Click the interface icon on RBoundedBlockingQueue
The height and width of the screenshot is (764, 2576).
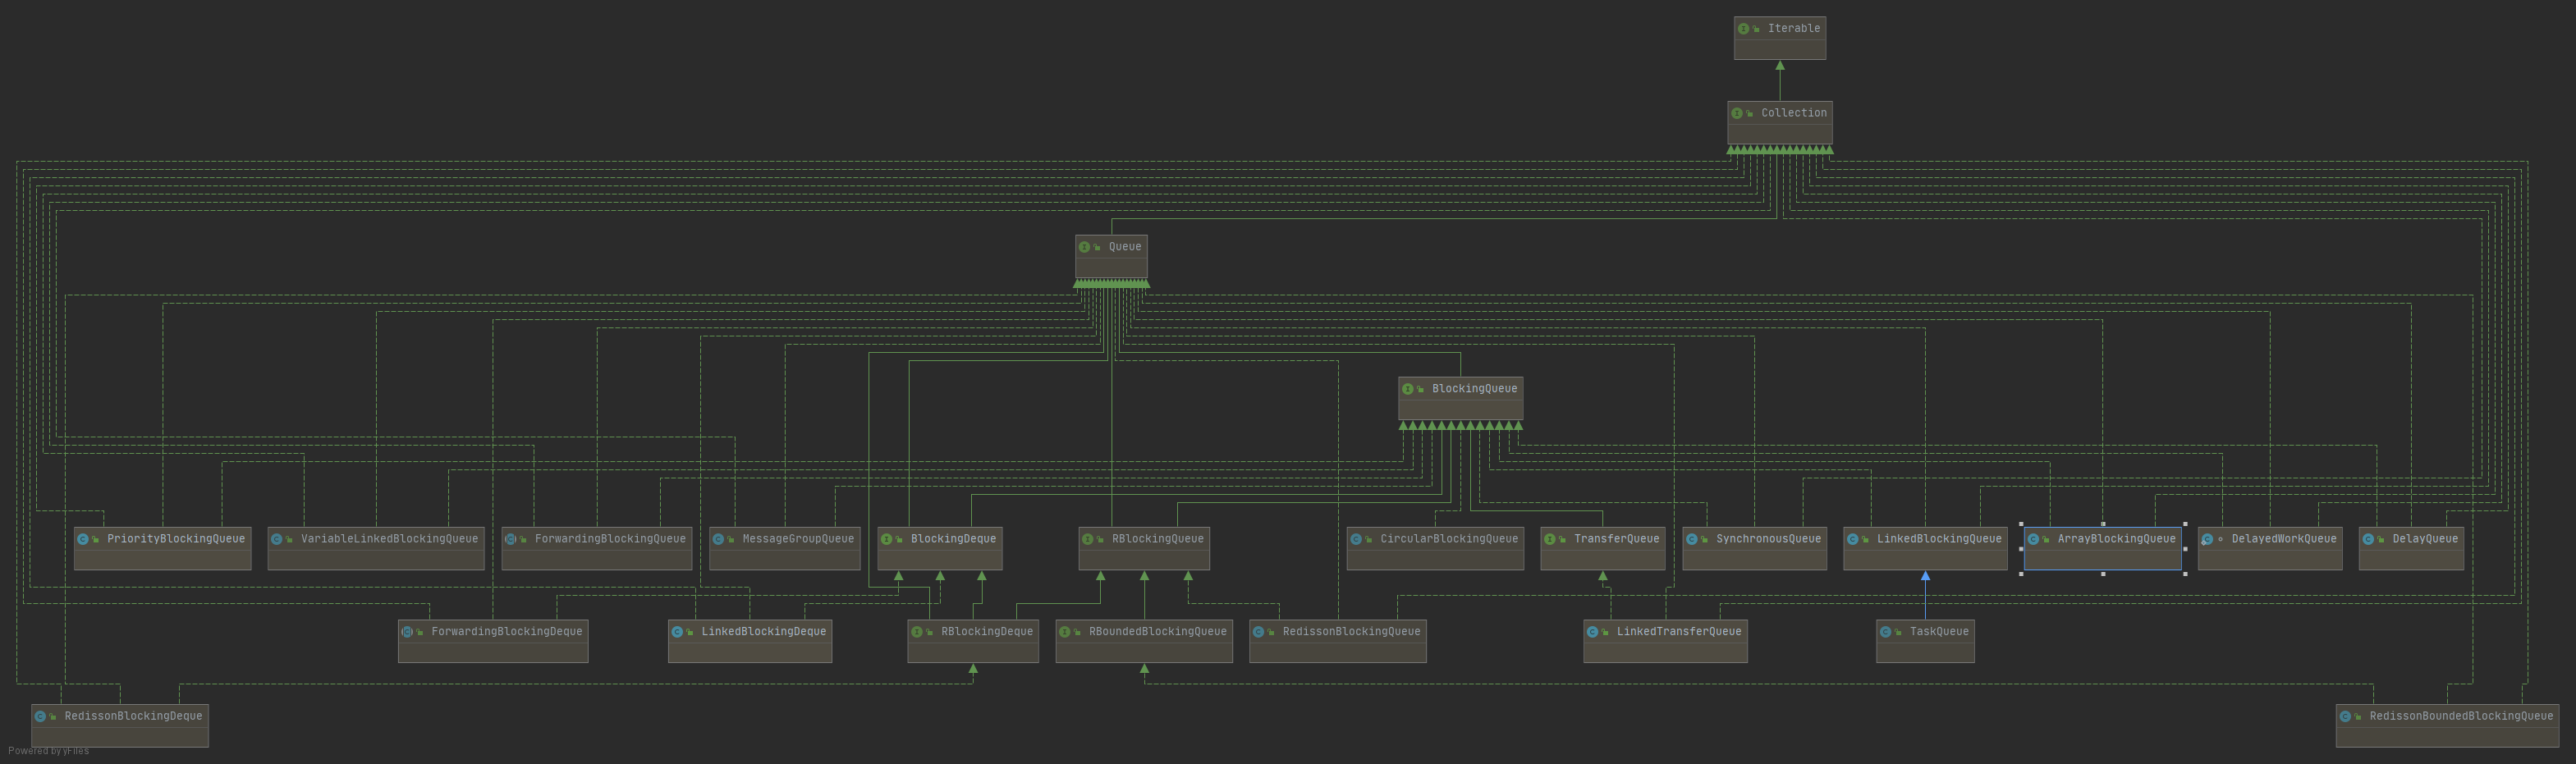pos(1064,632)
